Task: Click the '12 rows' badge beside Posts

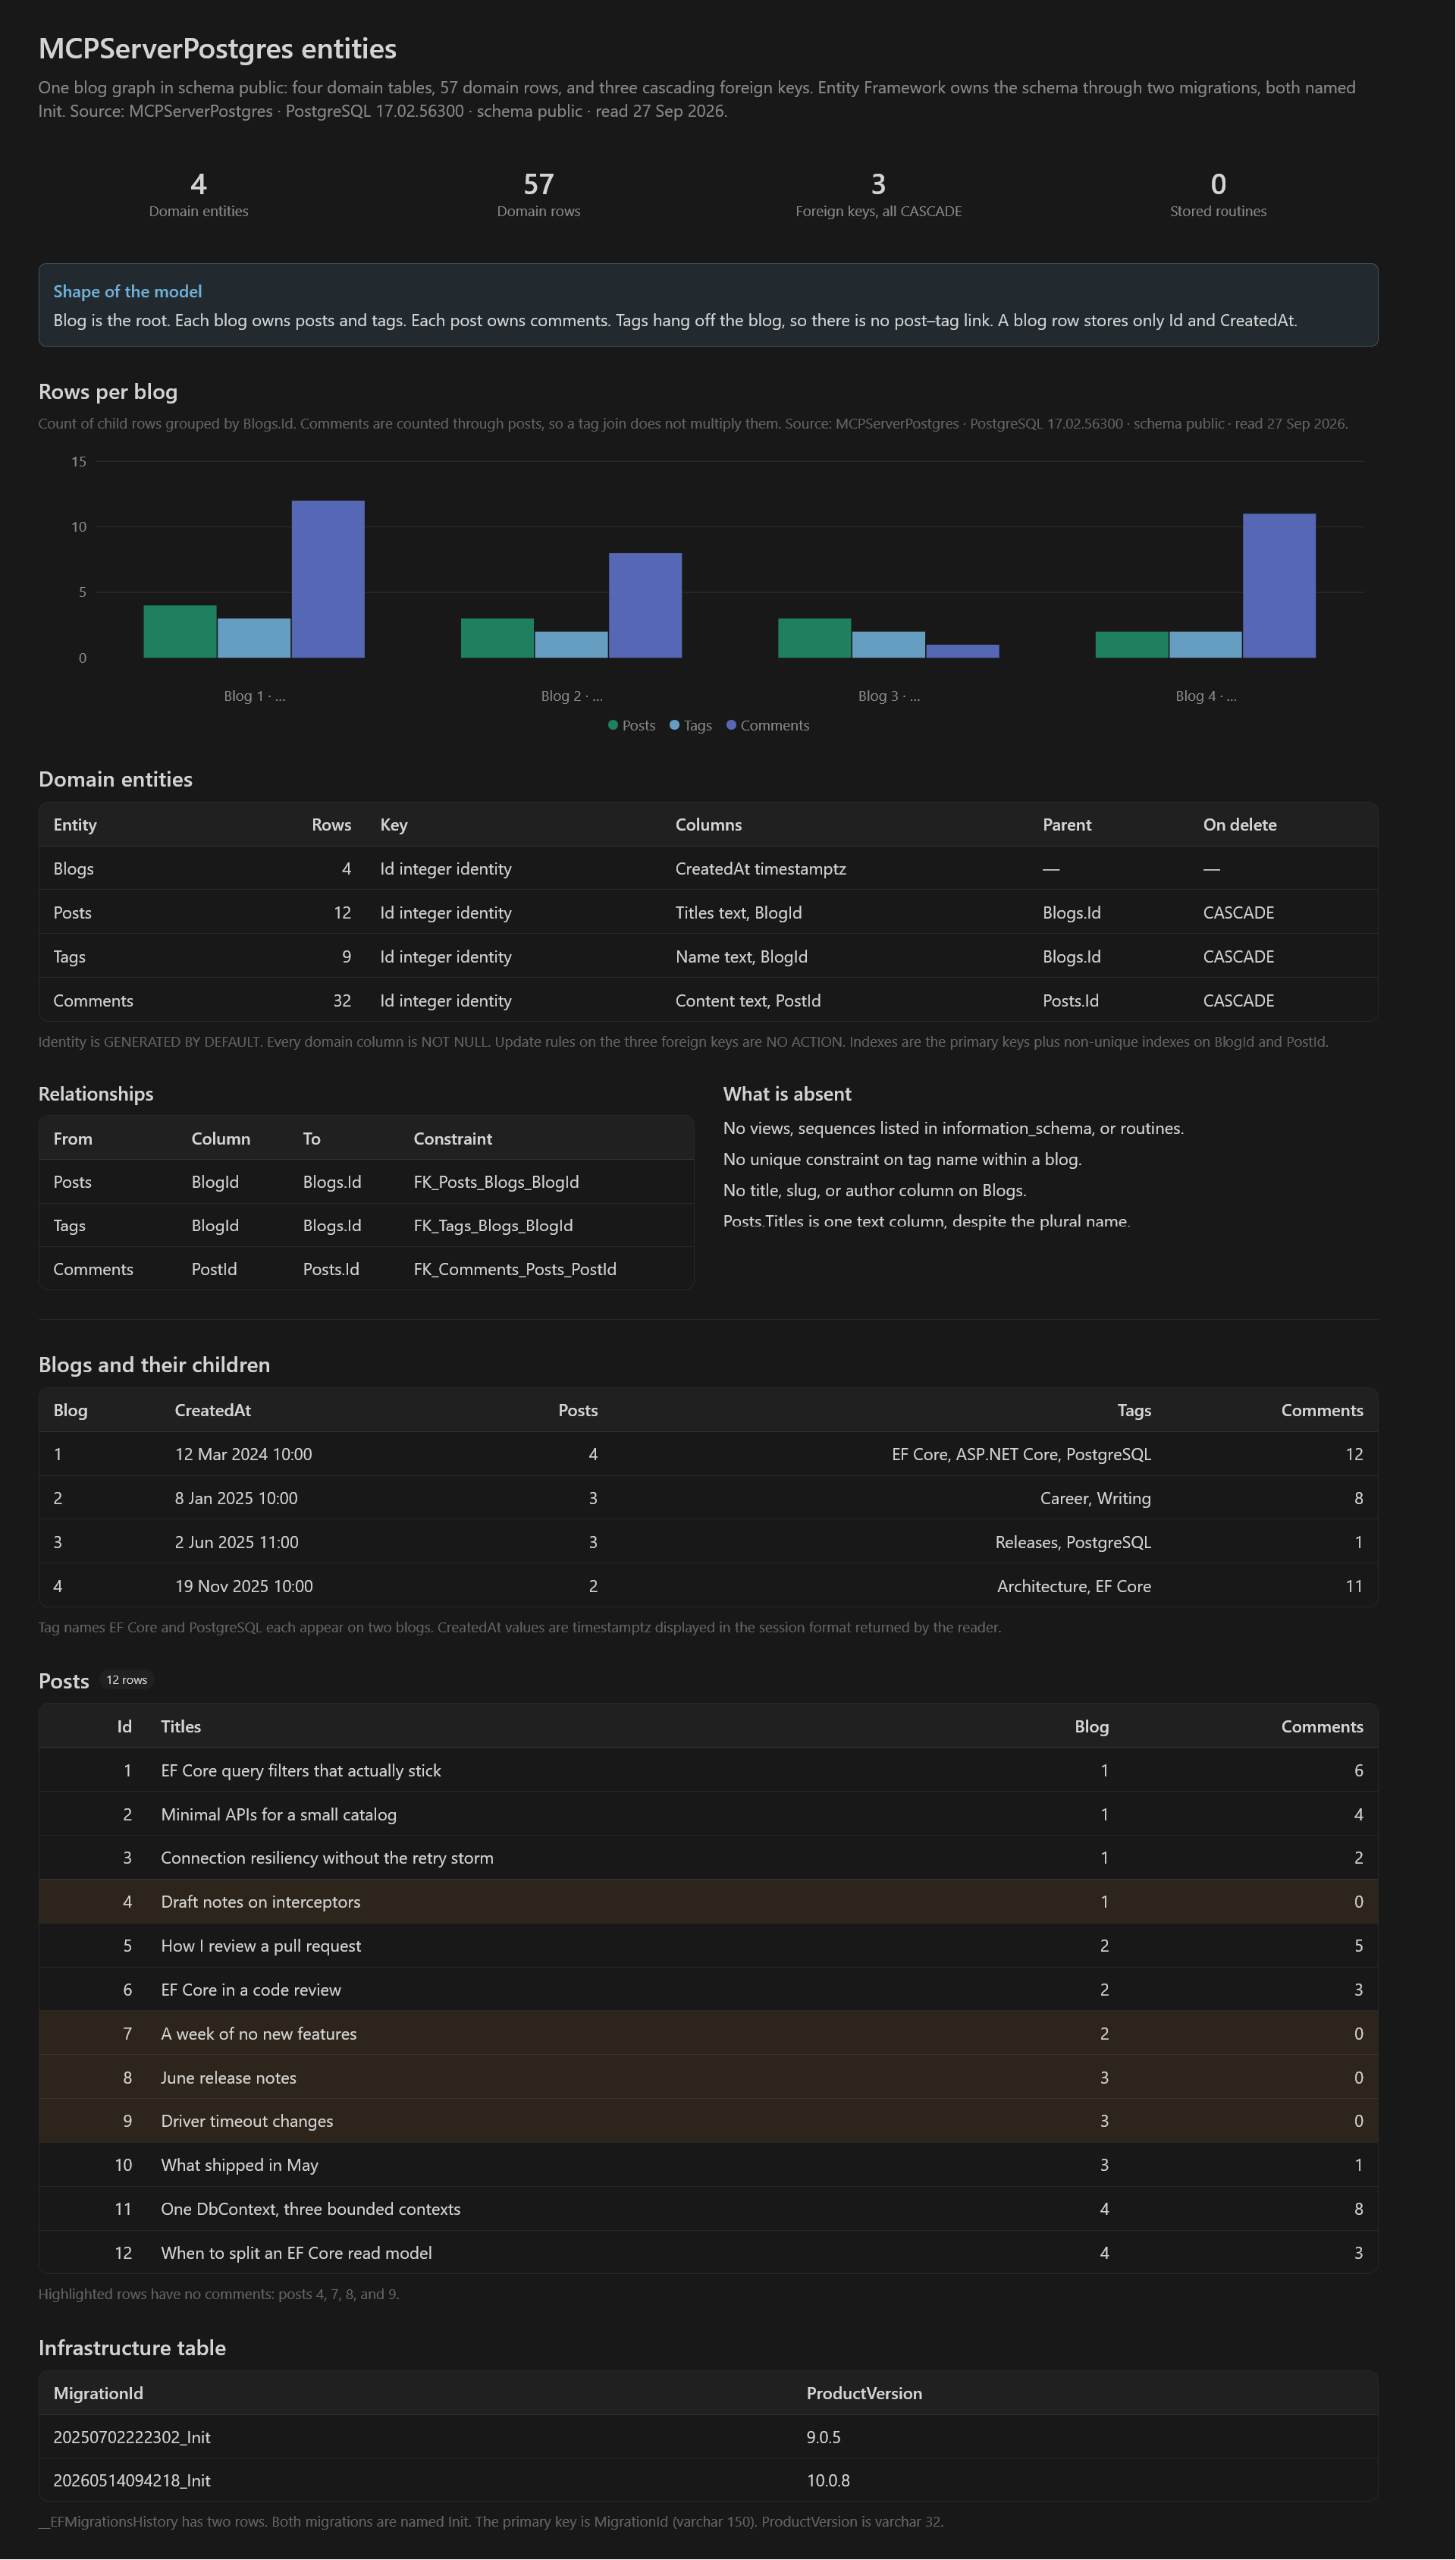Action: pos(127,1680)
